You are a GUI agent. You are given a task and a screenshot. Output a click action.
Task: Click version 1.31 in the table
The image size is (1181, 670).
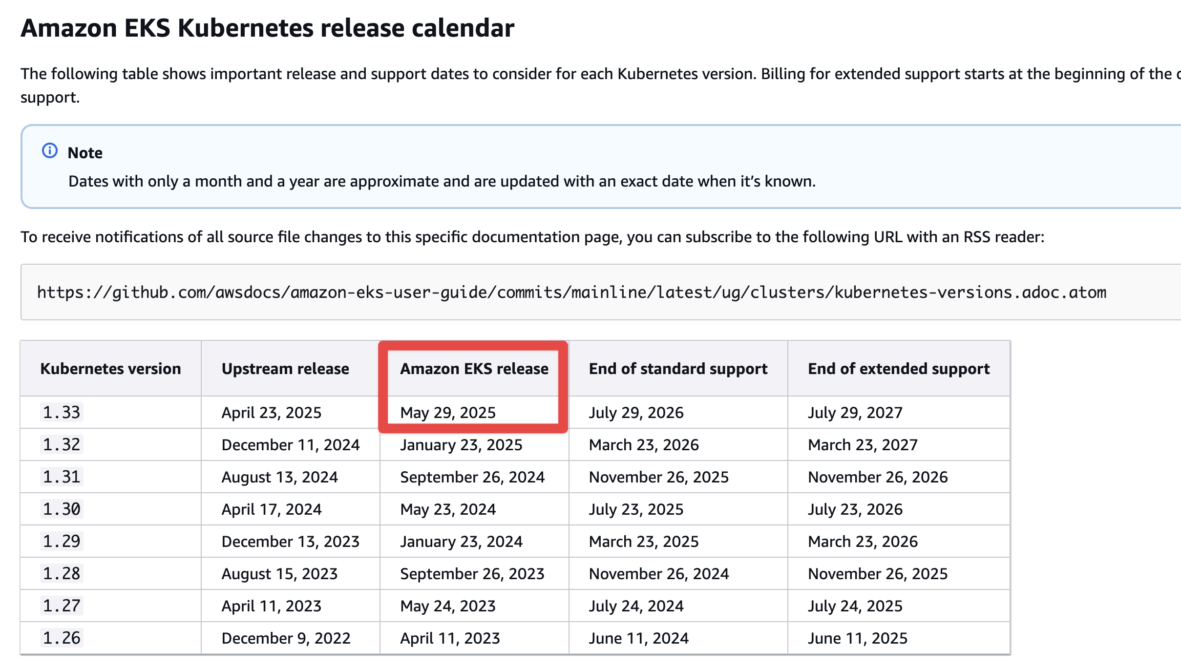point(62,477)
